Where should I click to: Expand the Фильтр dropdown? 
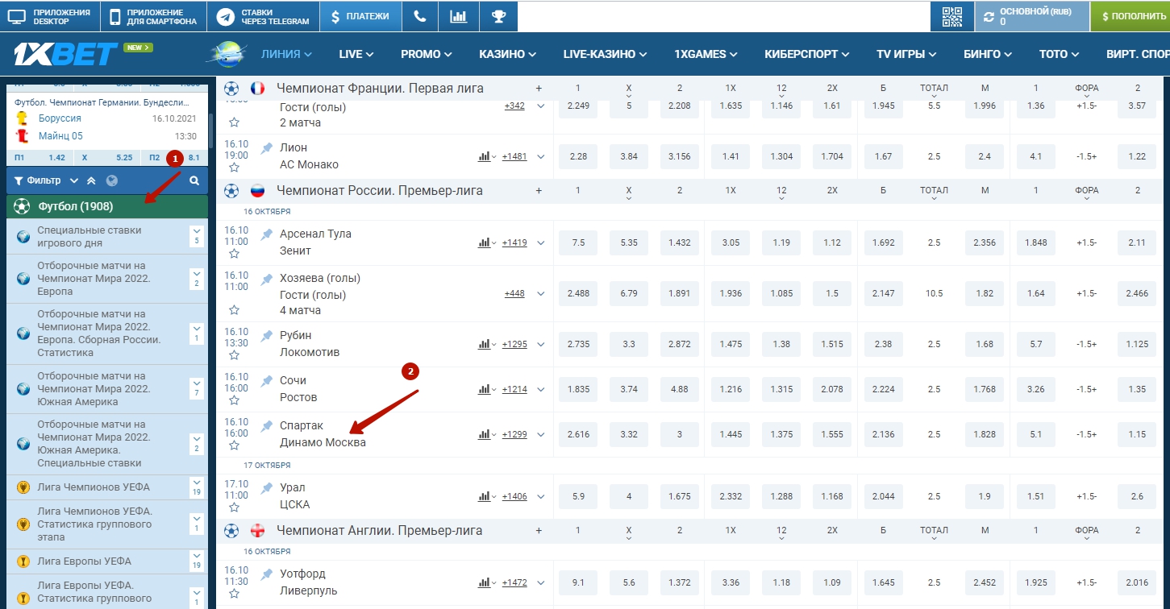coord(74,181)
